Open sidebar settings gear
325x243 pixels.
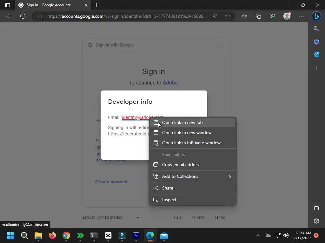point(316,221)
